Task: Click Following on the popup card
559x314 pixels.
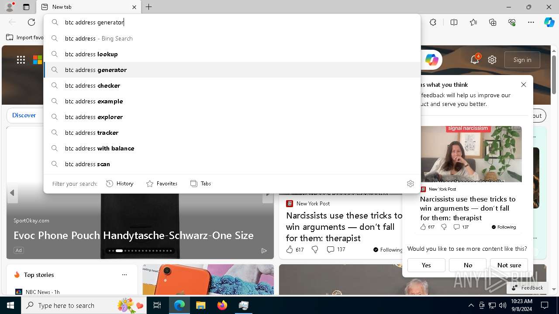Action: [504, 227]
